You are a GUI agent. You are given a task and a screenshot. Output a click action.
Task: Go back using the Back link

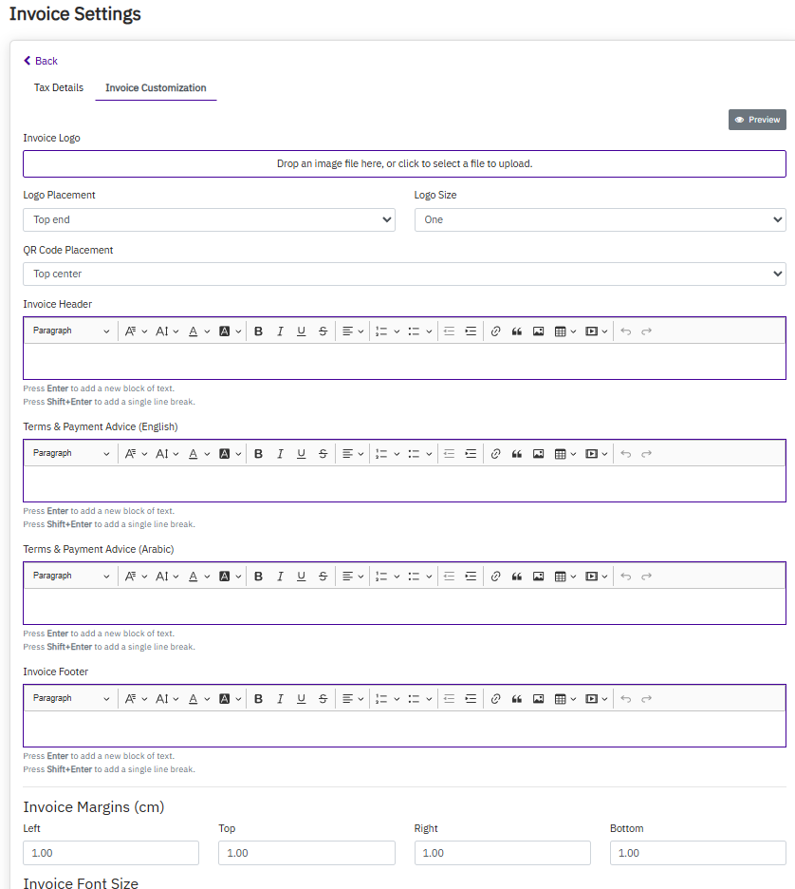[x=41, y=61]
